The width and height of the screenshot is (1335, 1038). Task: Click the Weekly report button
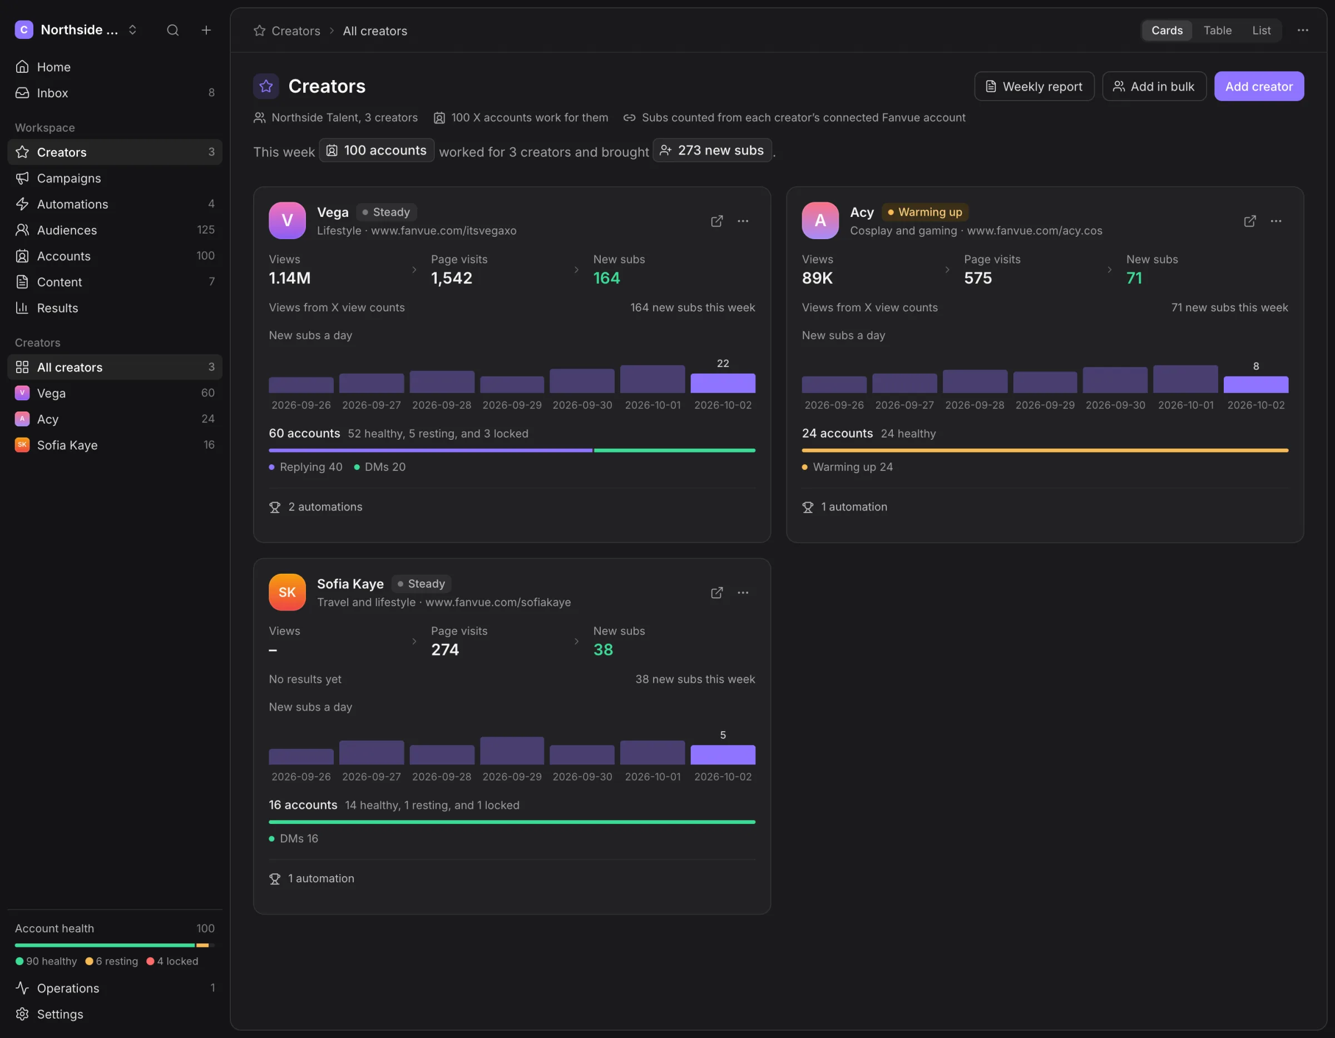(x=1034, y=87)
